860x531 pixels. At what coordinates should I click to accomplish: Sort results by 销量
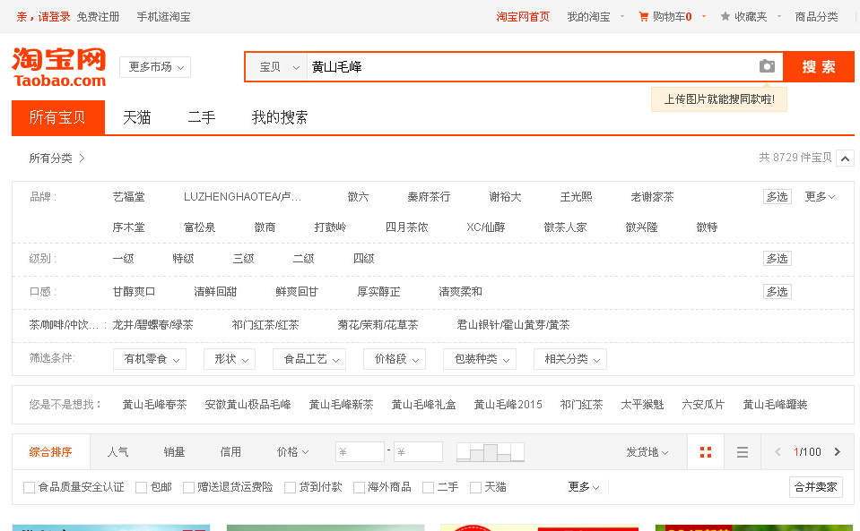point(174,451)
